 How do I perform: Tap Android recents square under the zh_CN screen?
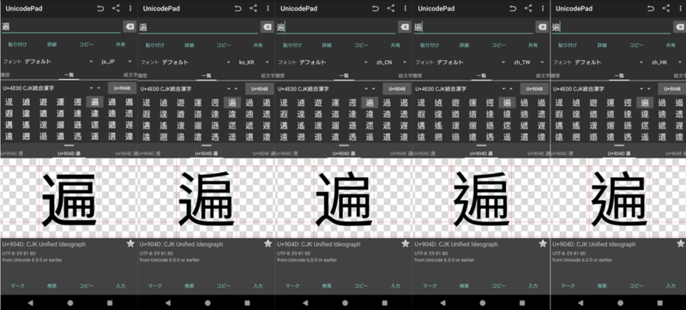[384, 302]
